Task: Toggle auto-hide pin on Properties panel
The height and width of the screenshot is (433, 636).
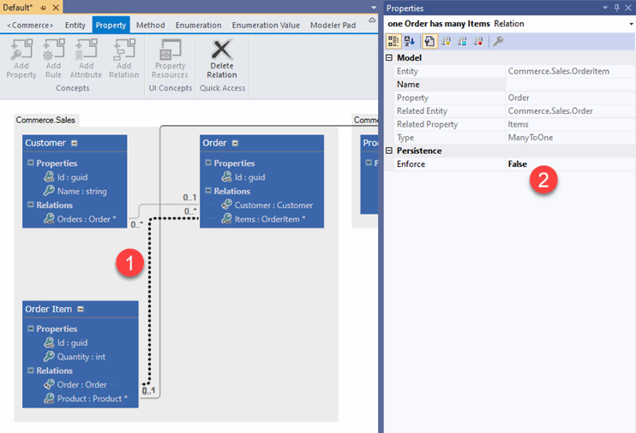Action: (x=616, y=8)
